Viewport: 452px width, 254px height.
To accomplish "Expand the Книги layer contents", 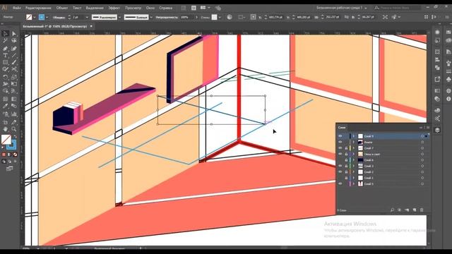I will pyautogui.click(x=354, y=143).
